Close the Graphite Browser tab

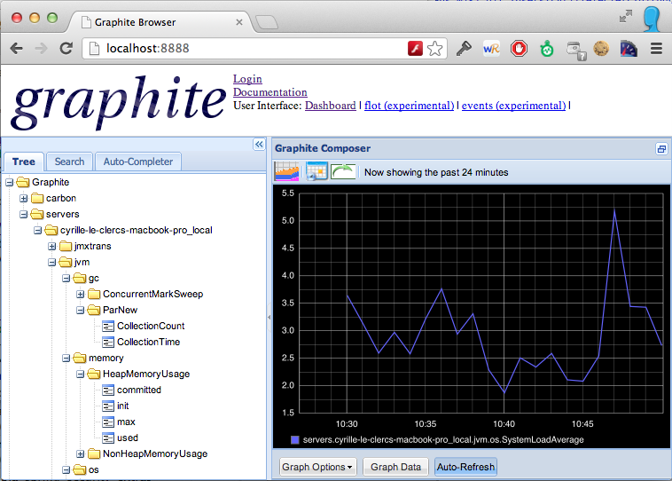click(x=239, y=22)
